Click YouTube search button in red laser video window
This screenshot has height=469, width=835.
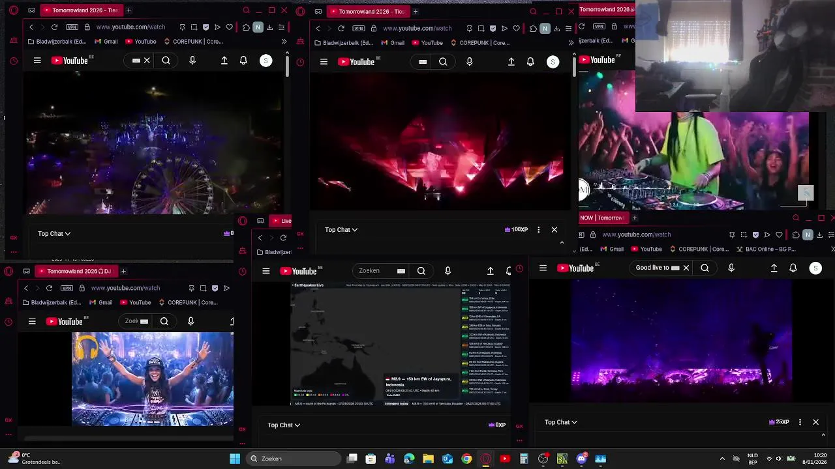pos(443,62)
